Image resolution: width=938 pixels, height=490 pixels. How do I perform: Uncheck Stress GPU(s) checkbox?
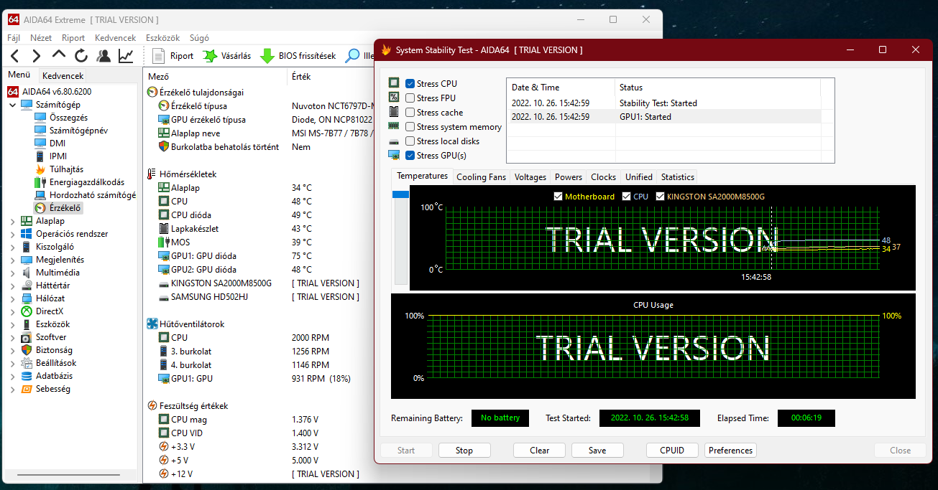410,156
